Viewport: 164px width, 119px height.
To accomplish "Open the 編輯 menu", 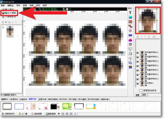I will pyautogui.click(x=11, y=5).
